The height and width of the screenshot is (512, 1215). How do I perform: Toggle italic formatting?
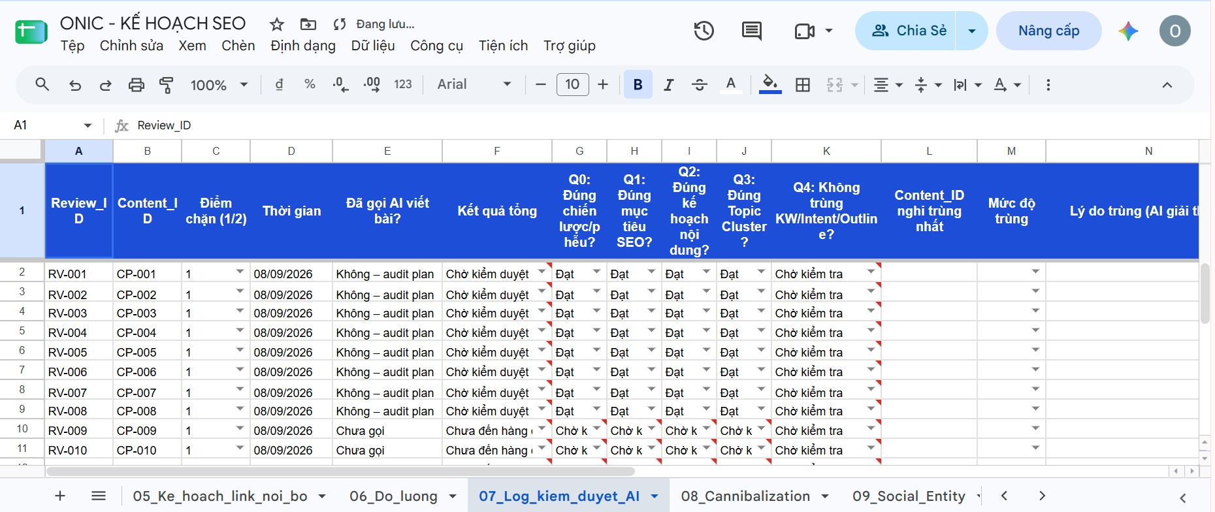click(x=668, y=84)
